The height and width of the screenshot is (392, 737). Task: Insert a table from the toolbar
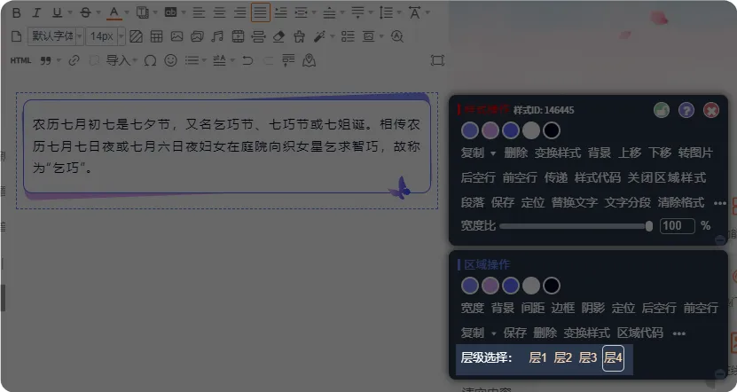point(156,36)
